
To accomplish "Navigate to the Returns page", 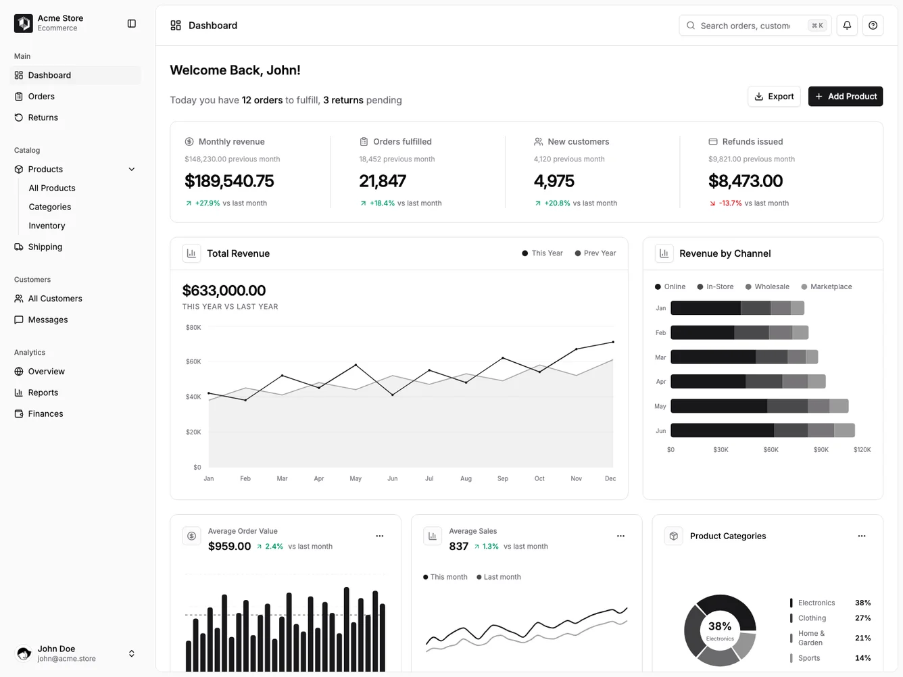I will tap(43, 117).
